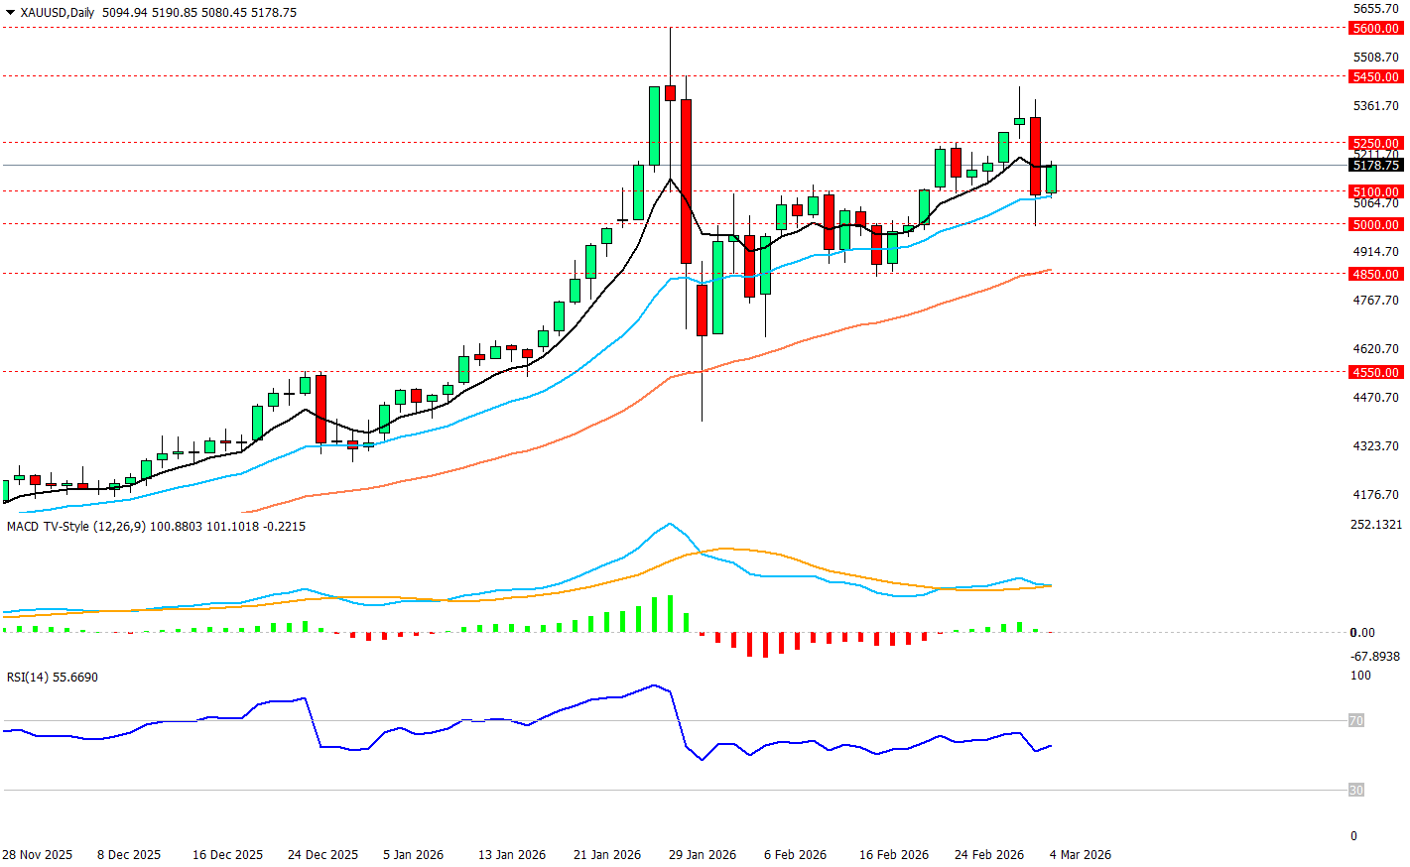Click the 5250.00 resistance level label

pos(1375,144)
